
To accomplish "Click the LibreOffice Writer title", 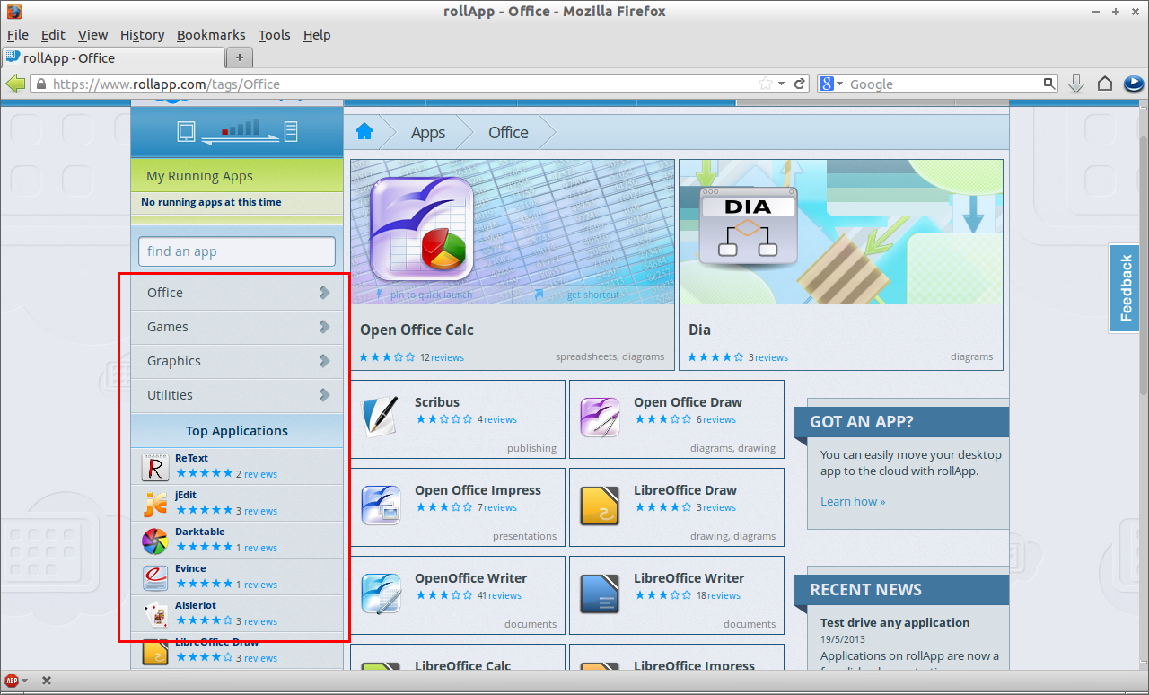I will point(689,578).
